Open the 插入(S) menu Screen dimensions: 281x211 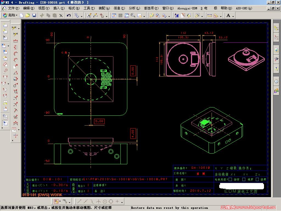tap(59, 8)
